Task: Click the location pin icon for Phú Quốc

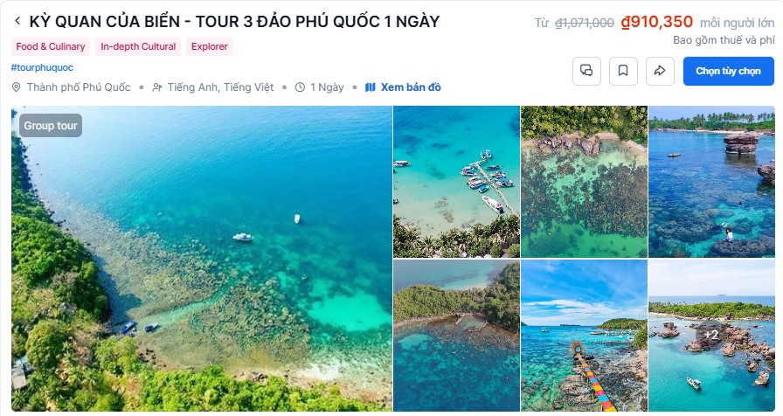Action: [x=16, y=87]
